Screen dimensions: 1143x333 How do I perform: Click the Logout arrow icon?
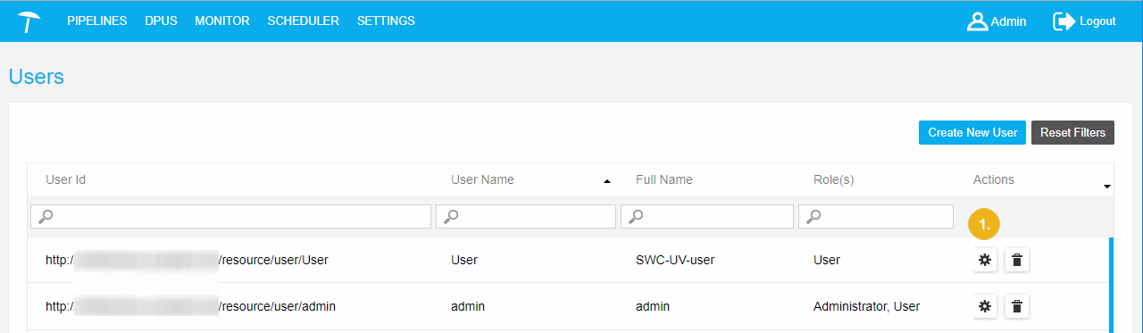click(x=1064, y=21)
